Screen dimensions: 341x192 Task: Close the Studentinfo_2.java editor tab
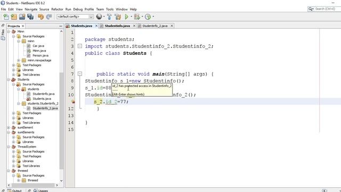coord(172,26)
